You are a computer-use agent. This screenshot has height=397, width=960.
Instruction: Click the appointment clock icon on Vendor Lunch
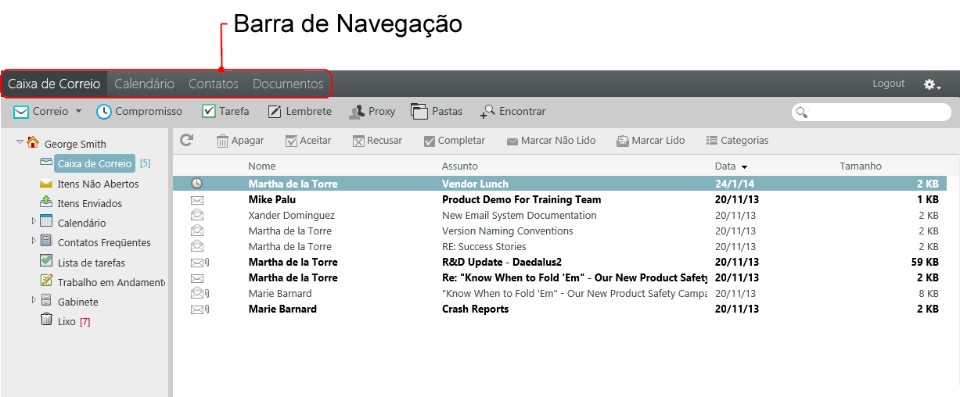tap(197, 184)
